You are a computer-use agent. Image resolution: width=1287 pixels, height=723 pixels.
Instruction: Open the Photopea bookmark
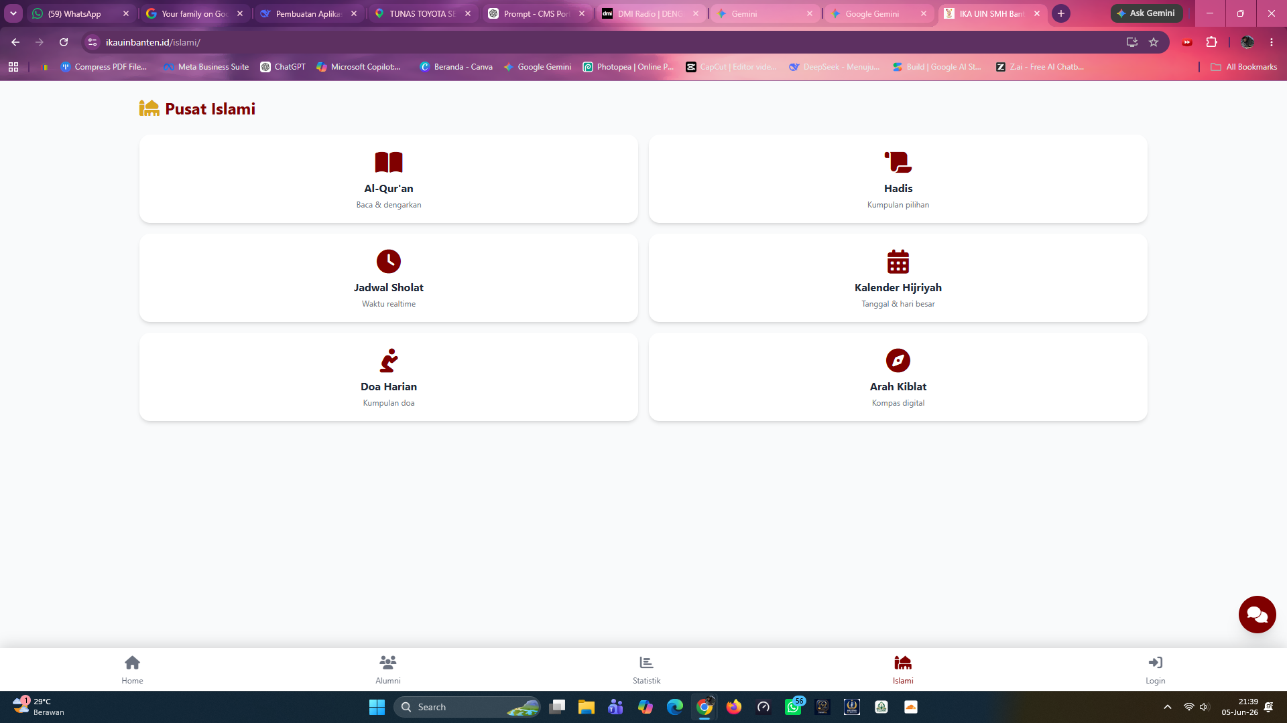[628, 67]
